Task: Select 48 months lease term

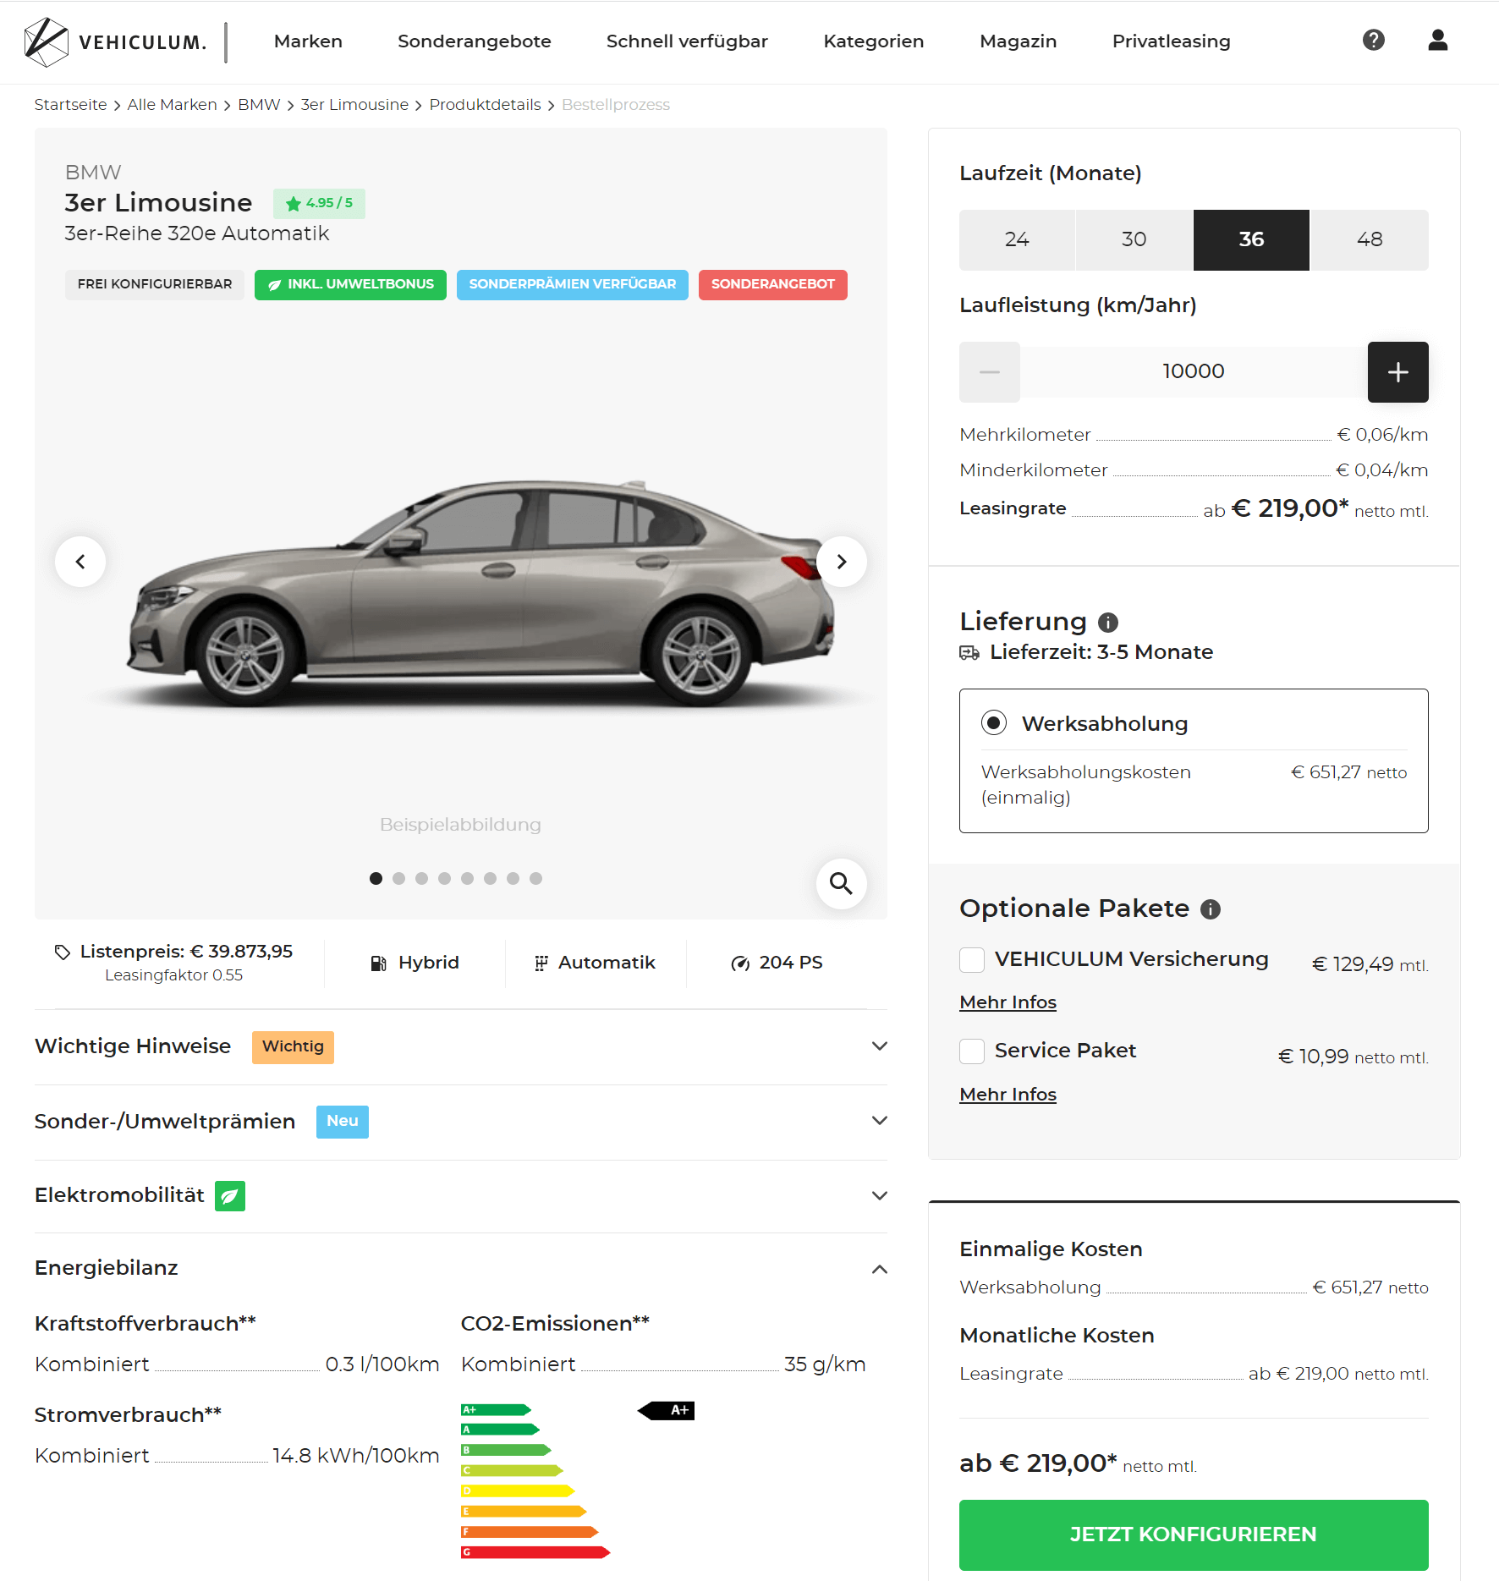Action: [1370, 240]
